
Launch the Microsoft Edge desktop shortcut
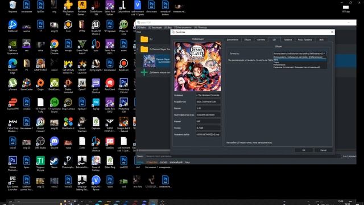[13, 67]
